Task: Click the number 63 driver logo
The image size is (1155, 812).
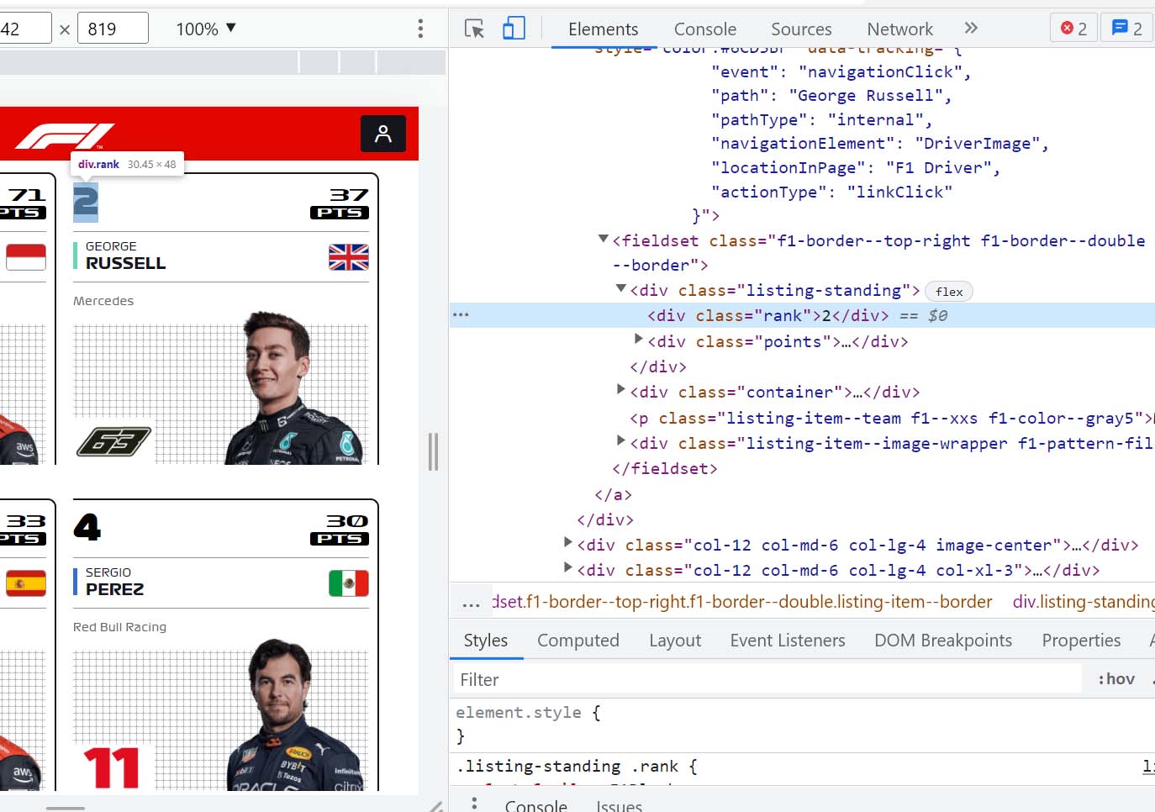Action: (x=114, y=441)
